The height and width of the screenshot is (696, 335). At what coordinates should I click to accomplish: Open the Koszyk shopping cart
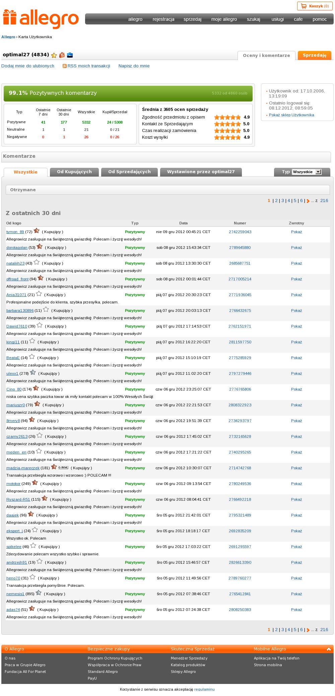315,6
